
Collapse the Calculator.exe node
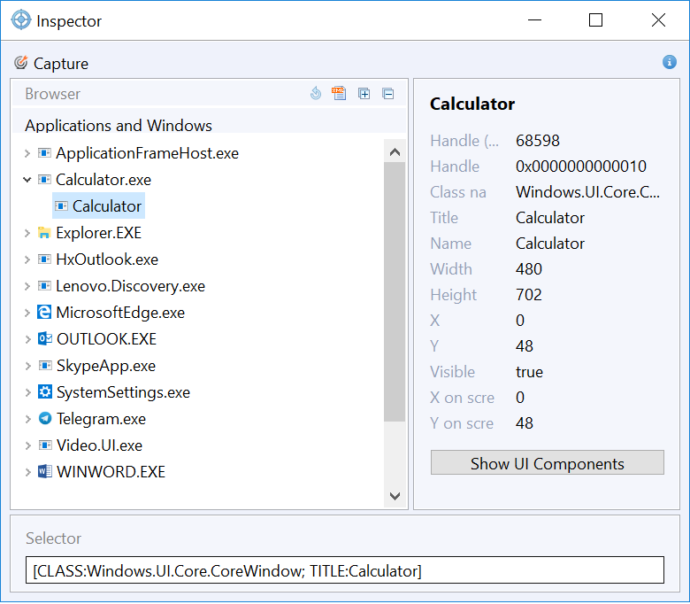(x=27, y=180)
